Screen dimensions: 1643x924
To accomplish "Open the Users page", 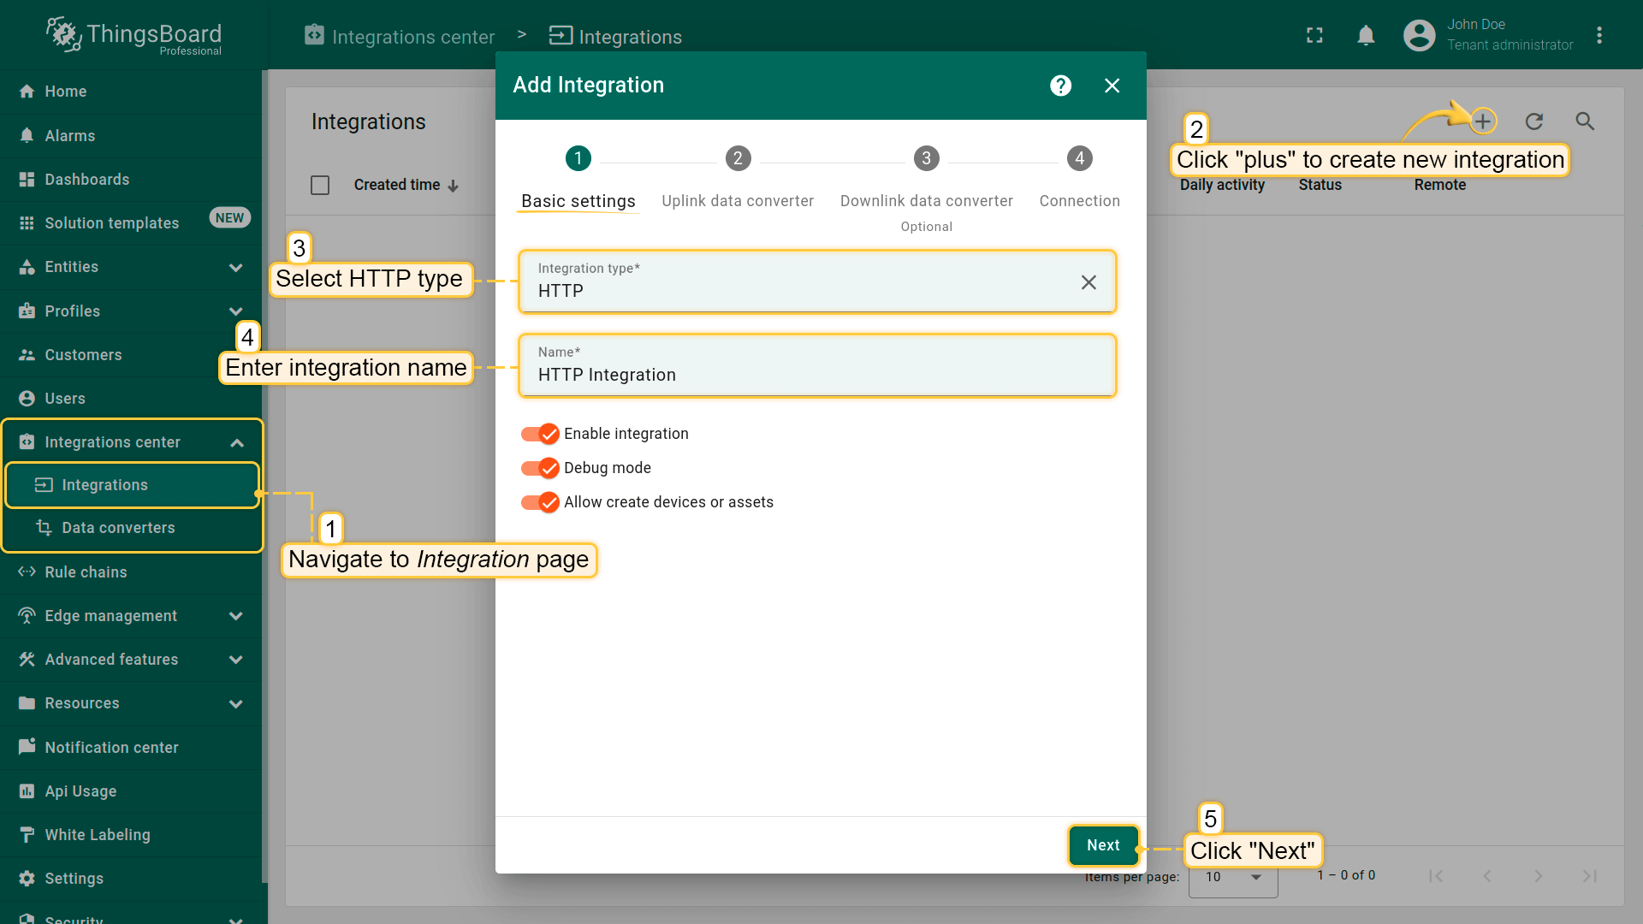I will [130, 398].
